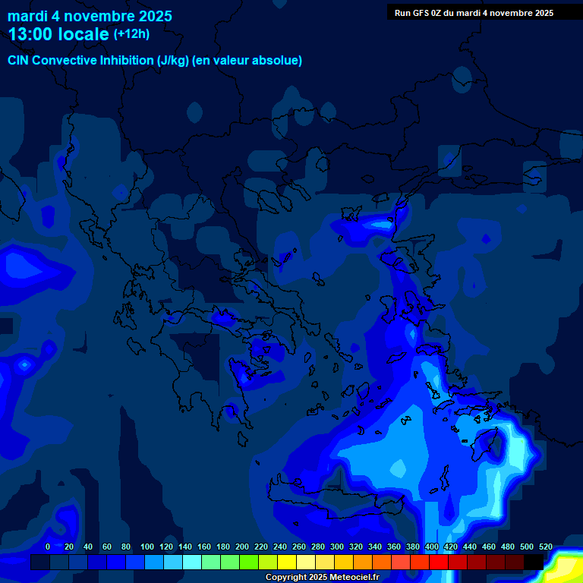Viewport: 583px width, 583px height.
Task: Click the legend value '480'
Action: [508, 547]
